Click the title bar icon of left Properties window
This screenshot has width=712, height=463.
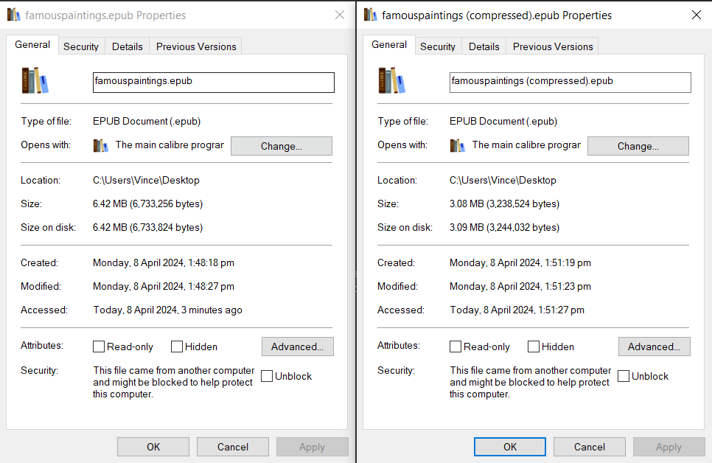13,14
